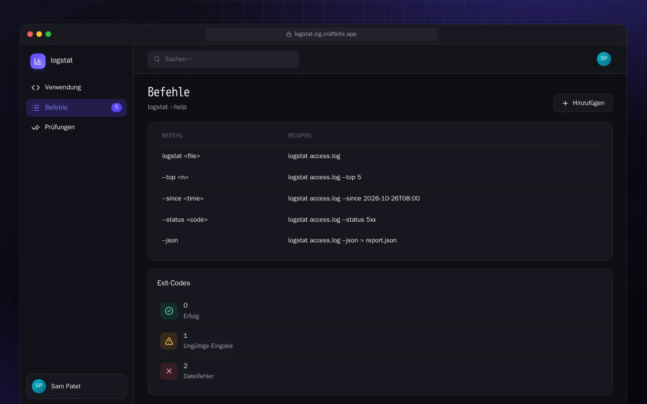
Task: Click the yellow warning triangle for exit code 1
Action: tap(169, 341)
